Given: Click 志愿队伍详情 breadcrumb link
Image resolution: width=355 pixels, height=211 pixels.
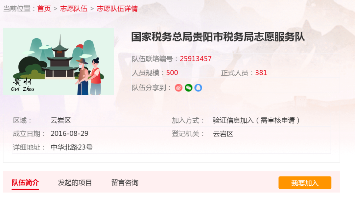Looking at the screenshot, I should tap(117, 9).
